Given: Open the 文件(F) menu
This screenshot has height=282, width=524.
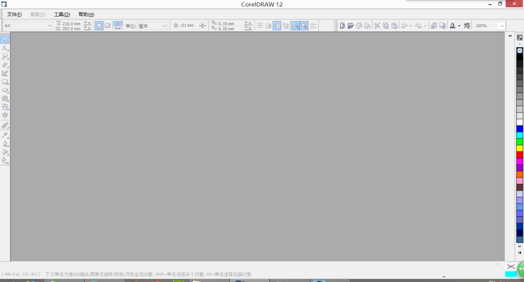Looking at the screenshot, I should (14, 14).
